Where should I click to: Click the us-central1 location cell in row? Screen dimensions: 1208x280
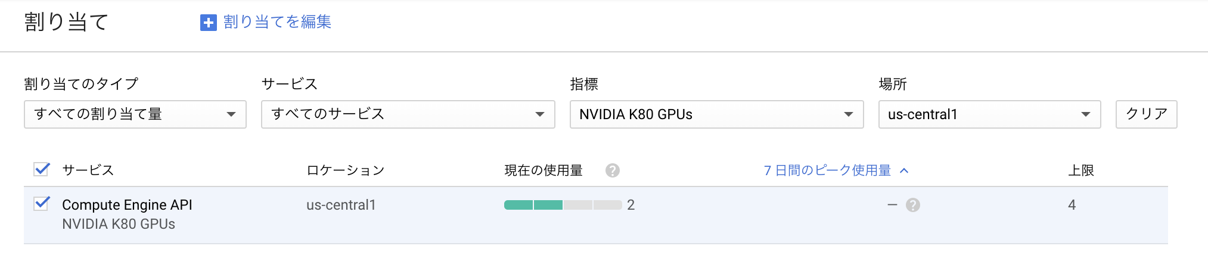(341, 205)
